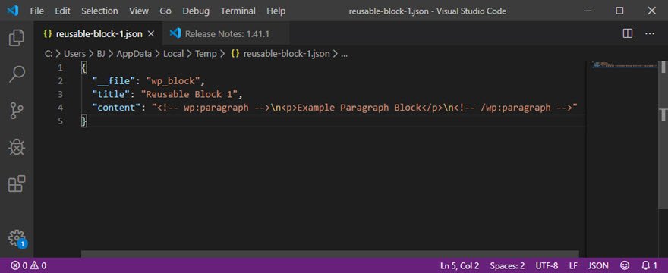The height and width of the screenshot is (273, 668).
Task: Click Spaces: 2 indentation status item
Action: [507, 265]
